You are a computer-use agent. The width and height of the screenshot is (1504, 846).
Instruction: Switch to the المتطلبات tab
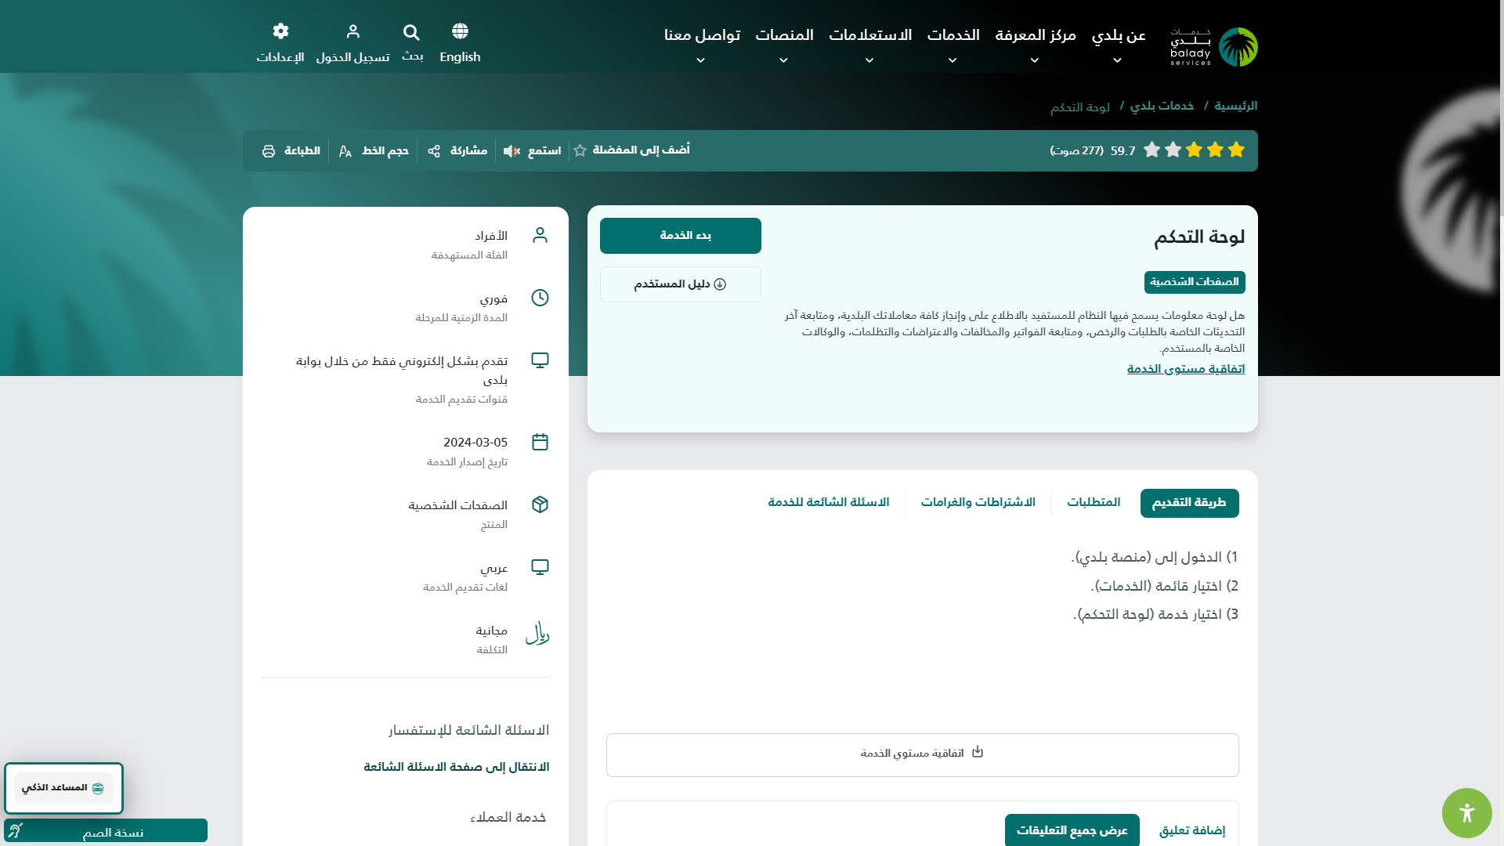point(1093,502)
